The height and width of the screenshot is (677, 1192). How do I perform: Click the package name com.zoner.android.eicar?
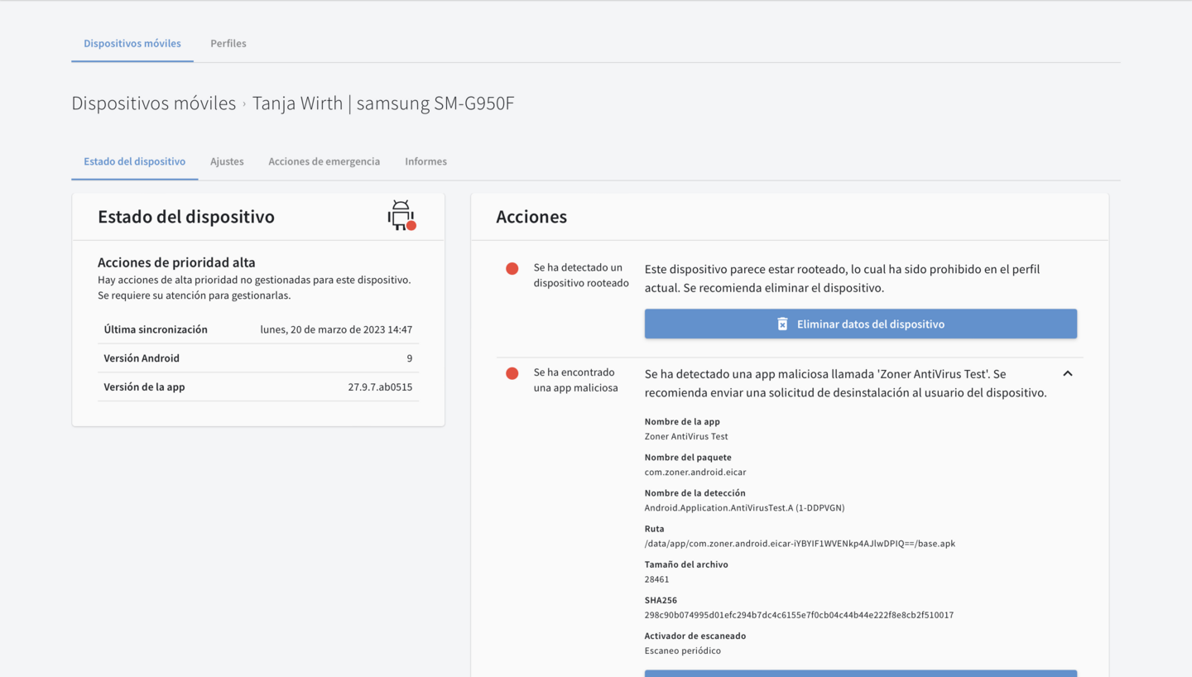pyautogui.click(x=695, y=472)
